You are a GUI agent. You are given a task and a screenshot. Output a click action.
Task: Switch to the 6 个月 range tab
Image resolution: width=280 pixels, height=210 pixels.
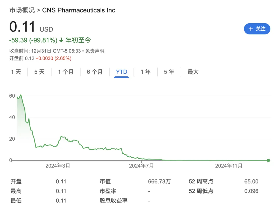coord(95,72)
